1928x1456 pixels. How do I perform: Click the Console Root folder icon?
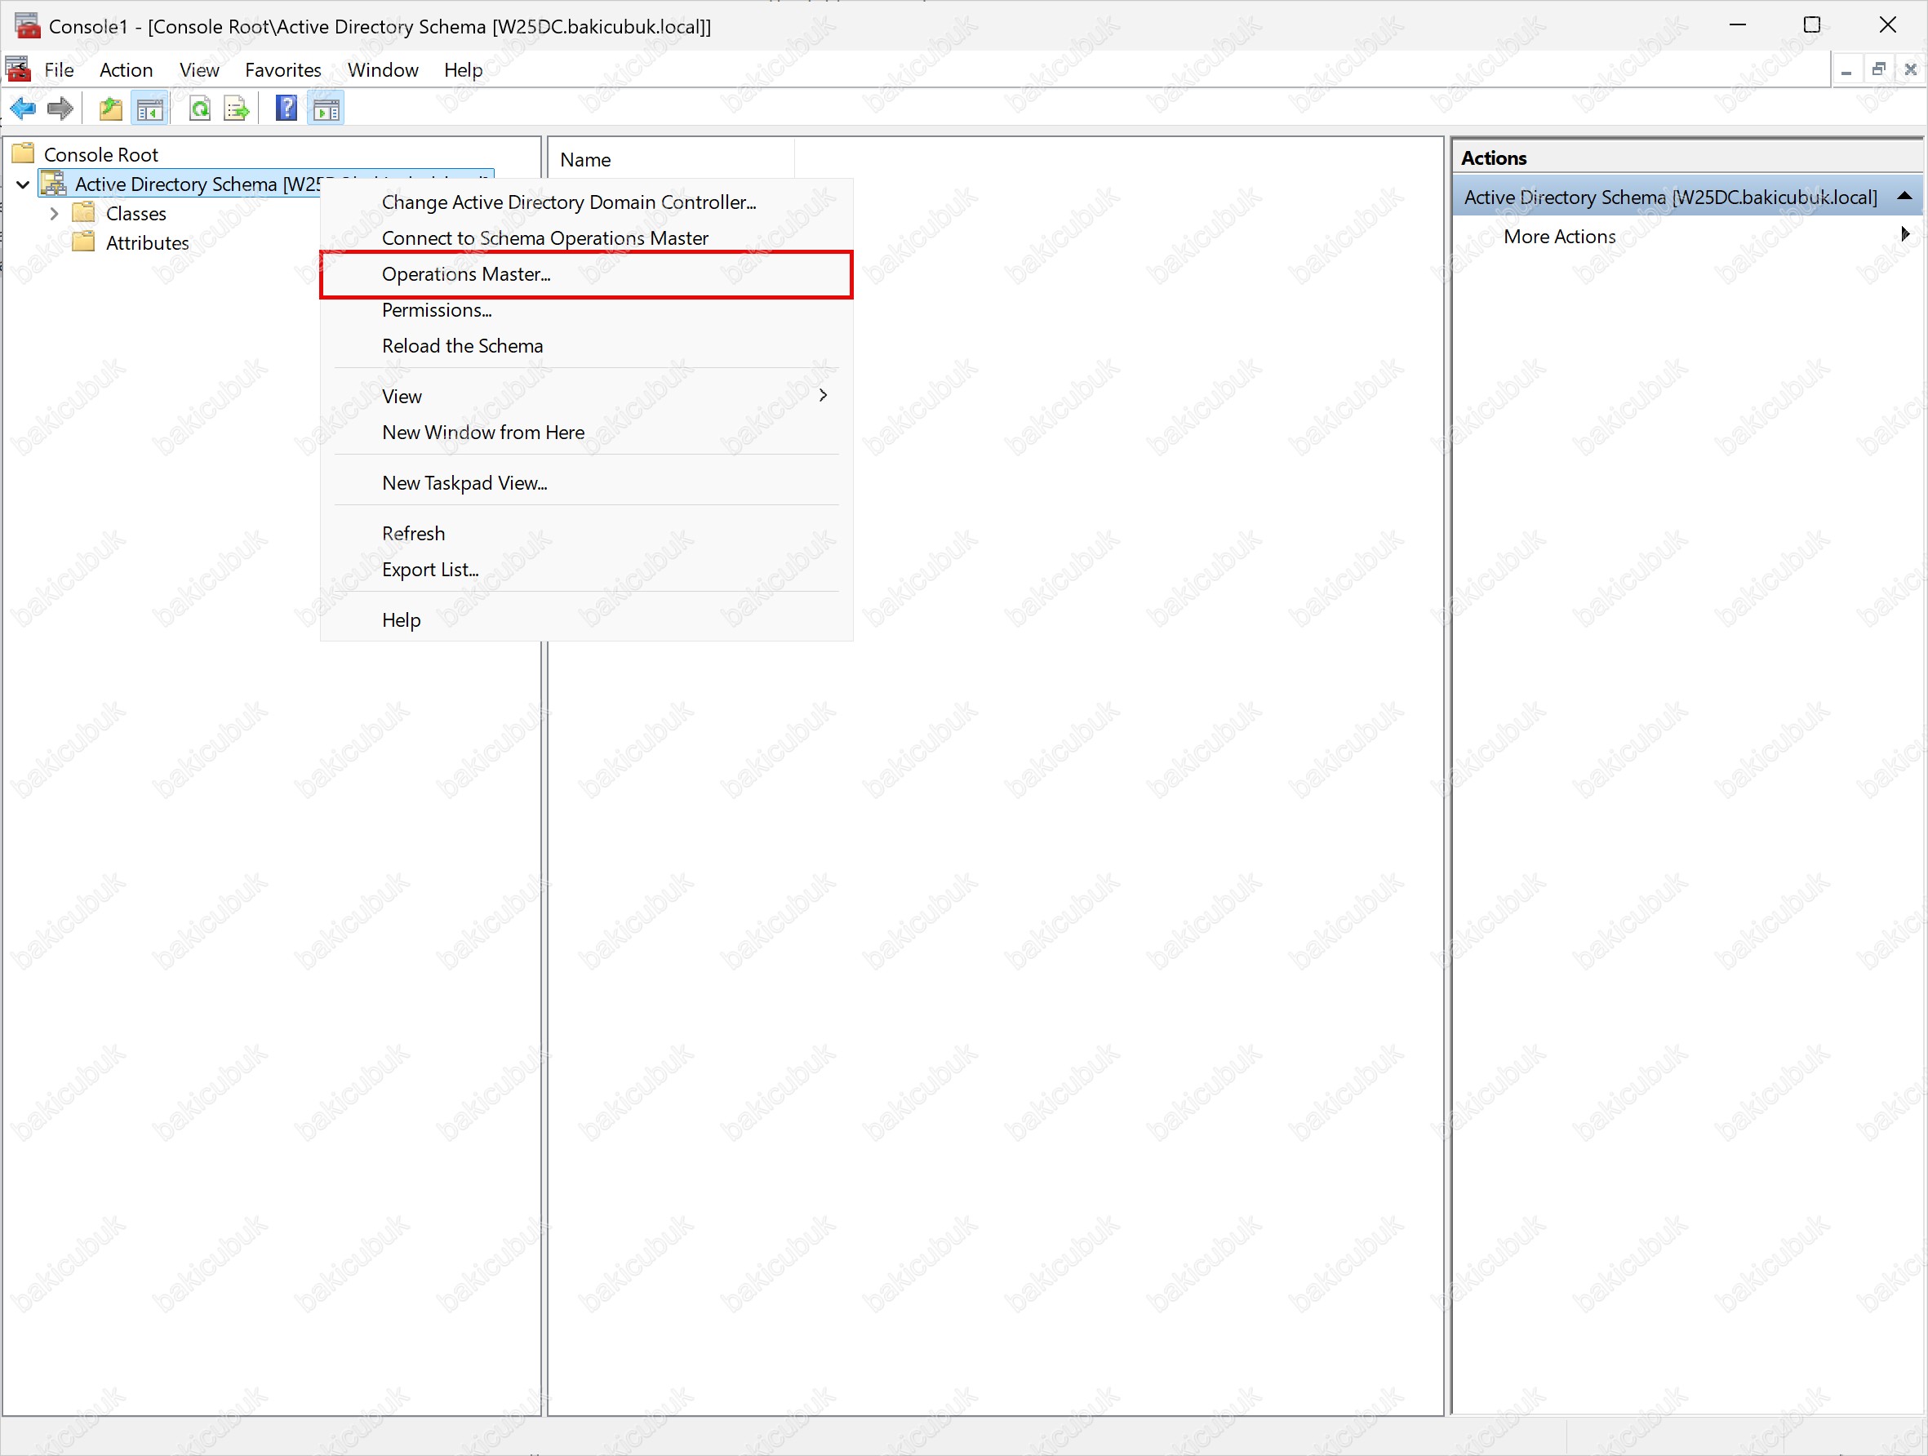tap(24, 153)
